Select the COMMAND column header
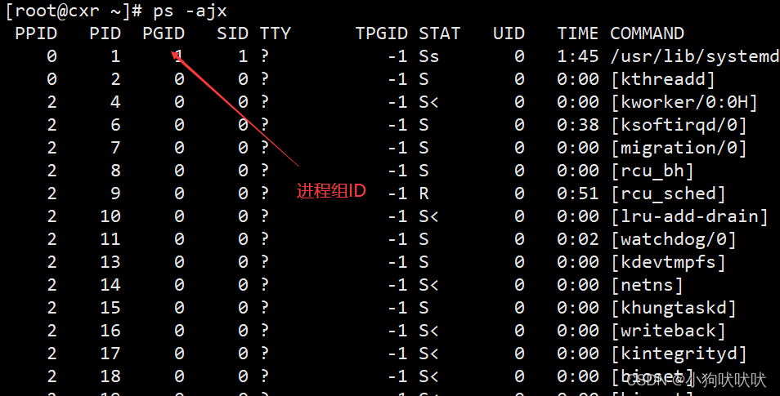The height and width of the screenshot is (396, 780). point(648,33)
